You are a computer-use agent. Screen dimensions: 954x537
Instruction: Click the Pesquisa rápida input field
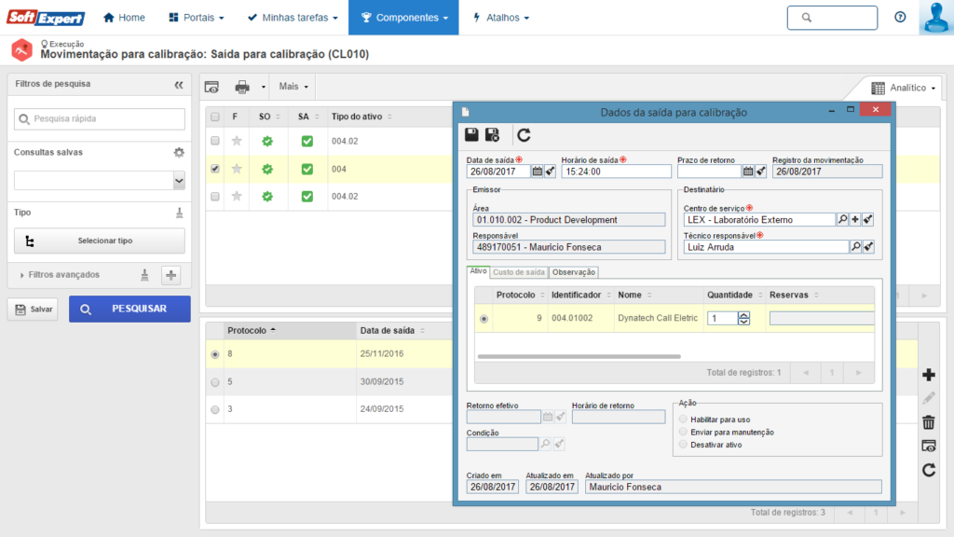click(x=100, y=118)
